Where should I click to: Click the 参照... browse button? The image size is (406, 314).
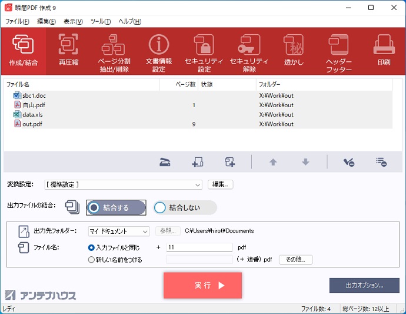coord(168,231)
